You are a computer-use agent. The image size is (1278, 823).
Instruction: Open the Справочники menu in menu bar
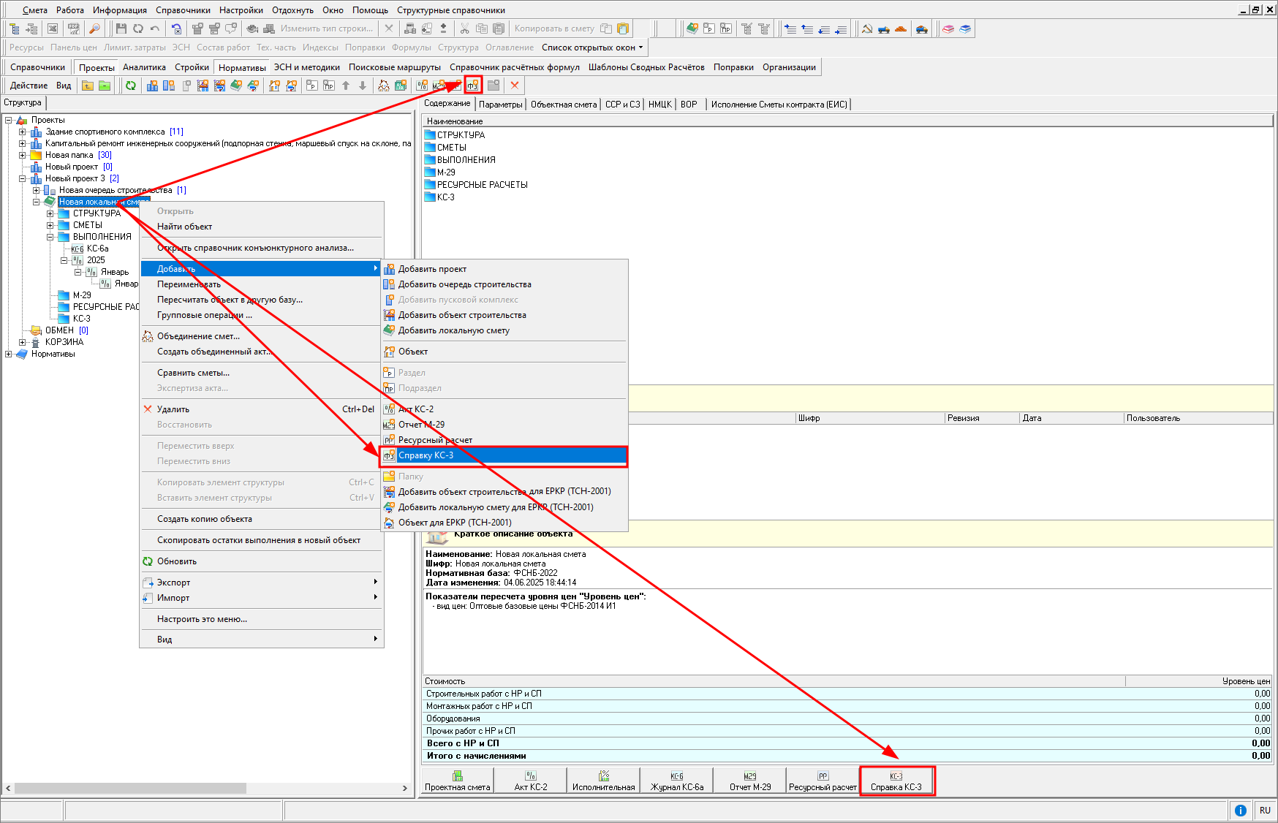tap(183, 10)
